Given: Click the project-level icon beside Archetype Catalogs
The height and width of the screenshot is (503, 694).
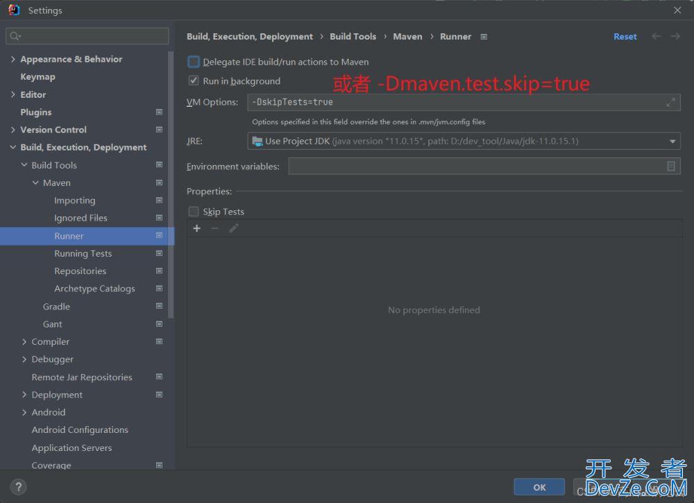Looking at the screenshot, I should pyautogui.click(x=160, y=289).
